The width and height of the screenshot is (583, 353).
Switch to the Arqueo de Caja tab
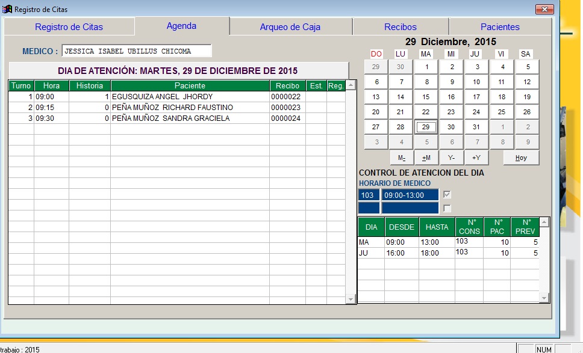290,27
